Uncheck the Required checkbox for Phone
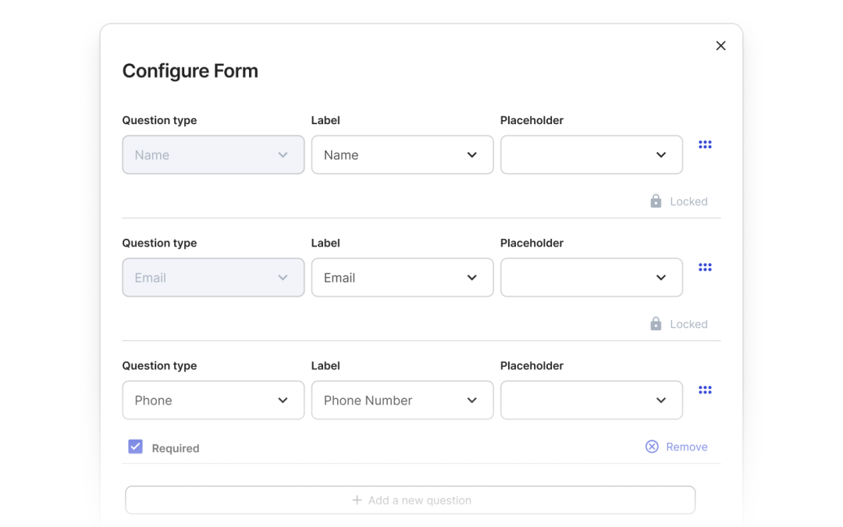Screen dimensions: 843x527 click(135, 446)
